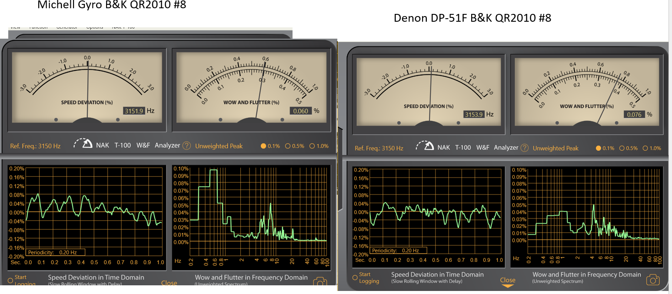Click 'Wow and Flutter in Frequency Domain' in Denon window
The height and width of the screenshot is (294, 672).
tap(587, 274)
